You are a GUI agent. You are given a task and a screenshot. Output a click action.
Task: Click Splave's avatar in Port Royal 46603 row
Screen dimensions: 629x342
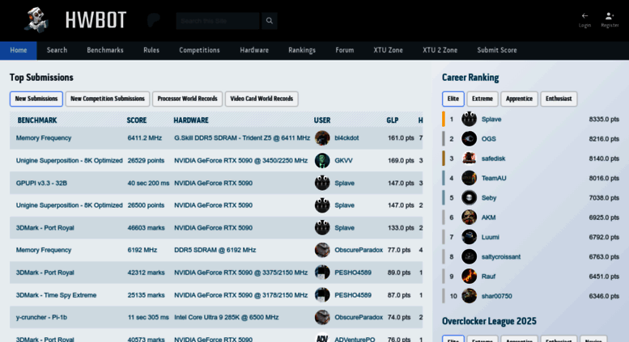322,227
